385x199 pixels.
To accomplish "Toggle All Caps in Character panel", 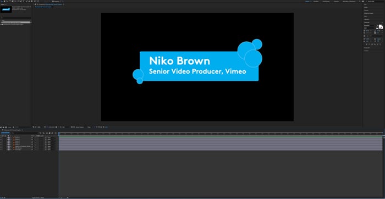I will tap(372, 45).
